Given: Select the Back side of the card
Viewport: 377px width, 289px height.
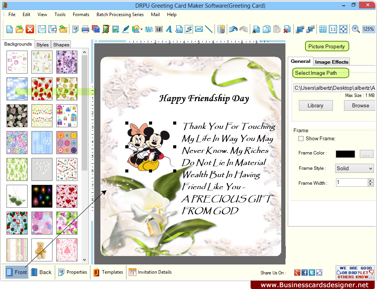Looking at the screenshot, I should pyautogui.click(x=41, y=272).
